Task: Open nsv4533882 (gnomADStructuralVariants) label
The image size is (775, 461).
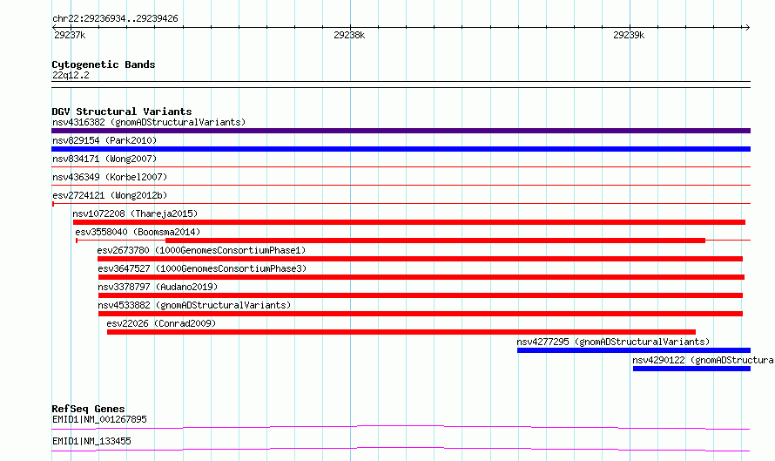Action: tap(194, 305)
